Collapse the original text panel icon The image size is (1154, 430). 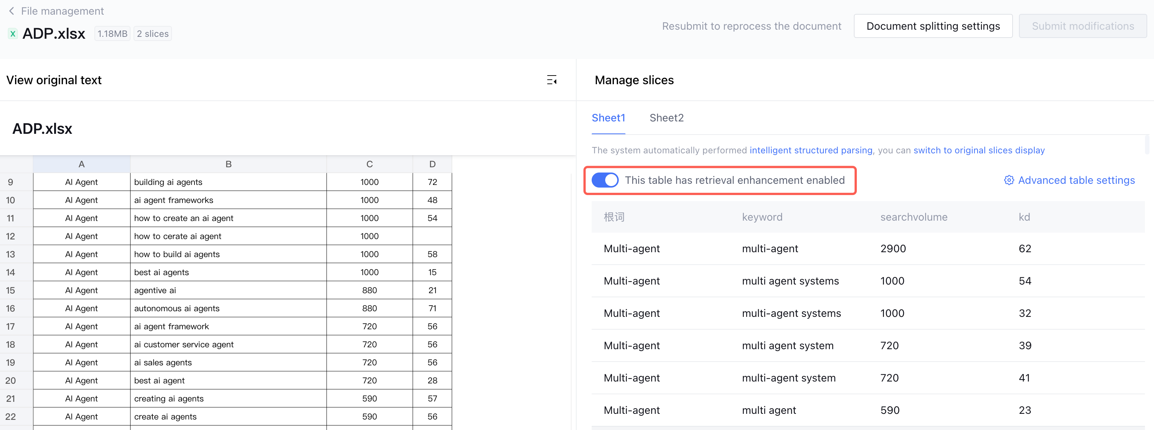[x=551, y=80]
